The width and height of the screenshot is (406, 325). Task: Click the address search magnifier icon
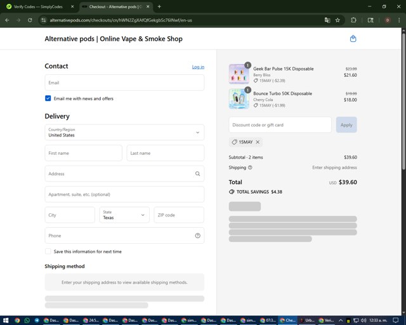click(197, 174)
